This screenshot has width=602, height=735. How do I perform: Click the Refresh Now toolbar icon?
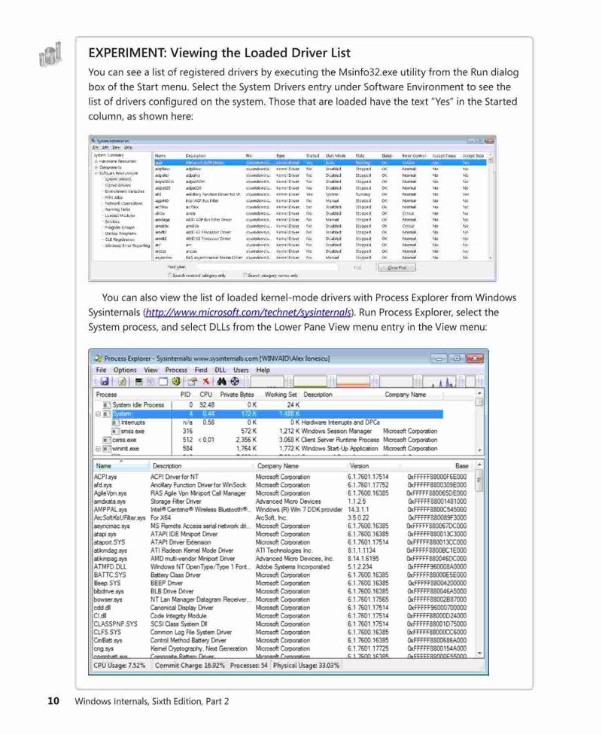point(122,382)
